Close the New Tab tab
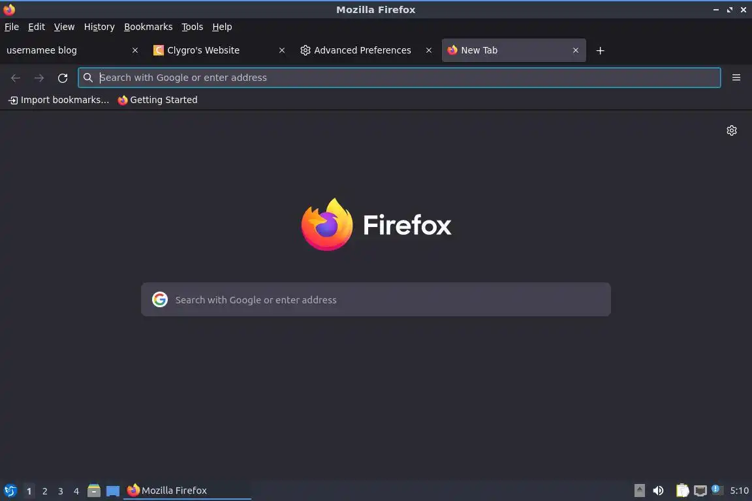 click(x=576, y=50)
